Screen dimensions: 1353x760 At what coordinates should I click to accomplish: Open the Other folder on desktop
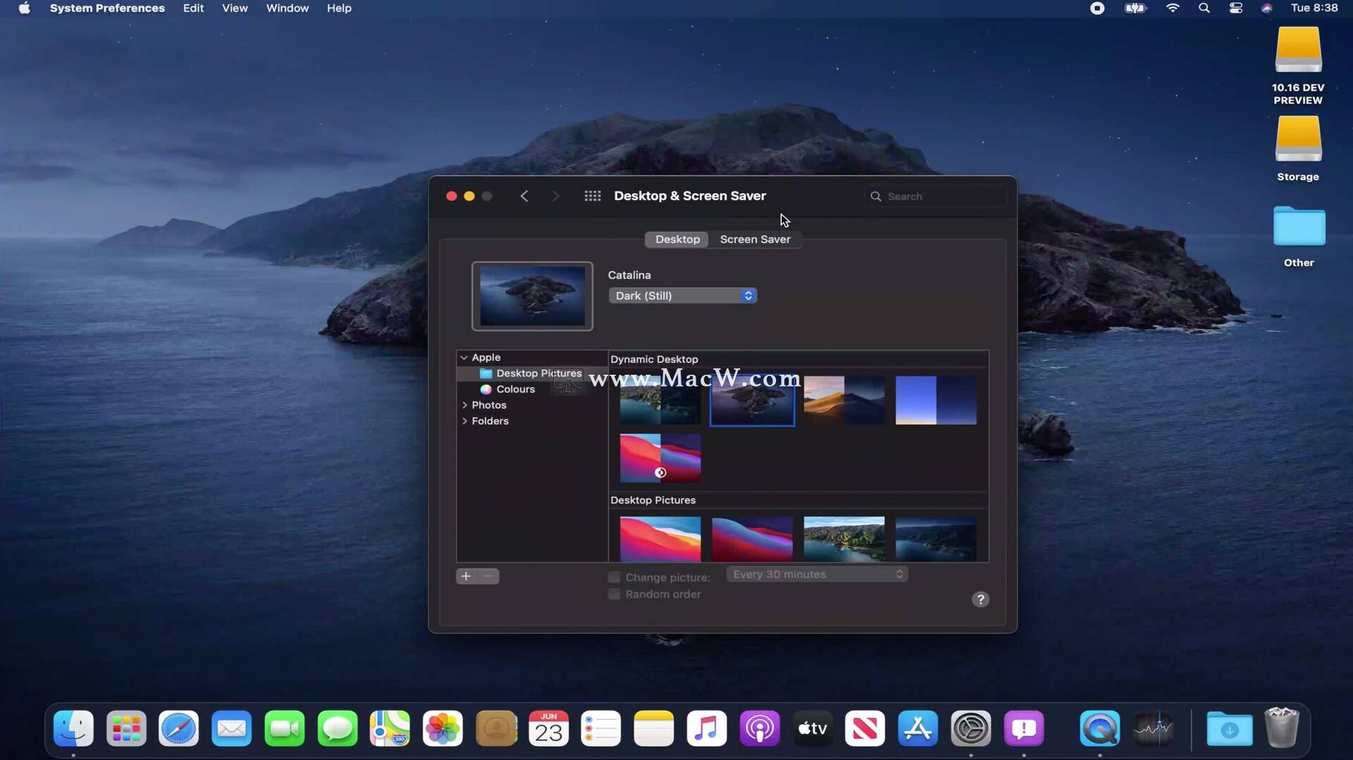pos(1299,237)
